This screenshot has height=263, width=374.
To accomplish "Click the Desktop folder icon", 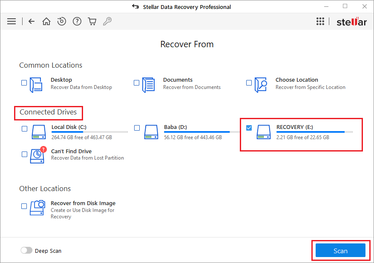I will pyautogui.click(x=36, y=85).
